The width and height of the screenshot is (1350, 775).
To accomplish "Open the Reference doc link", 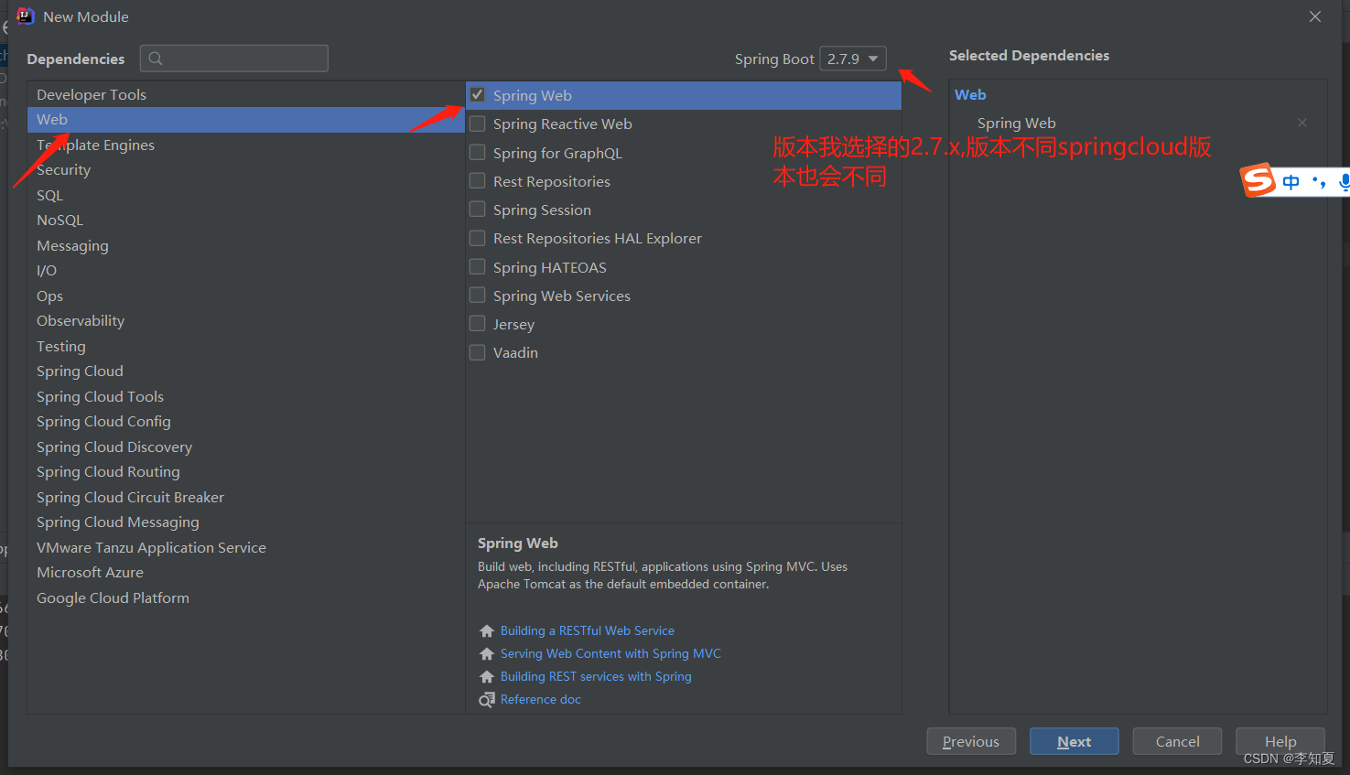I will pos(541,699).
